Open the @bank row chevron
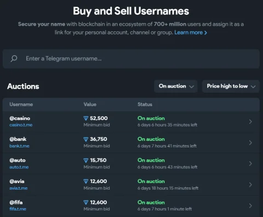Viewport: 263px width, 217px height. [250, 142]
